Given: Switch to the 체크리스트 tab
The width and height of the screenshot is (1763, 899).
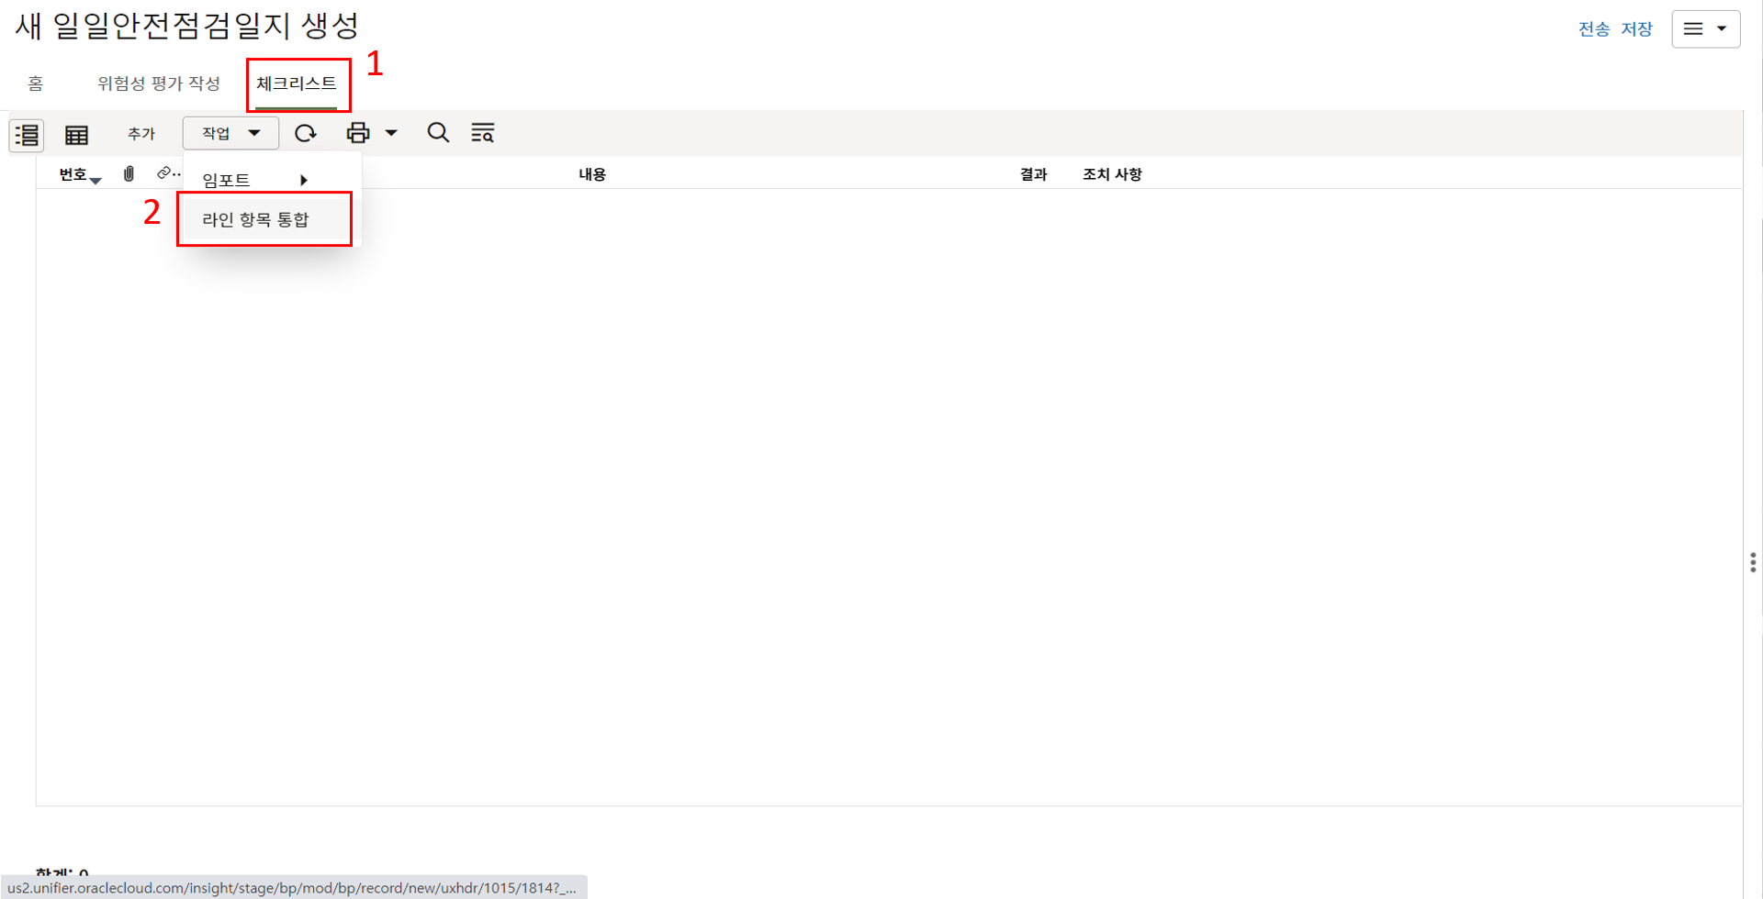Looking at the screenshot, I should [297, 83].
